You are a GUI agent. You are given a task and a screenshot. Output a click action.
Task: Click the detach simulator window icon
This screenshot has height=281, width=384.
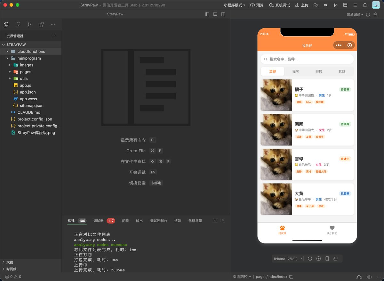click(336, 259)
